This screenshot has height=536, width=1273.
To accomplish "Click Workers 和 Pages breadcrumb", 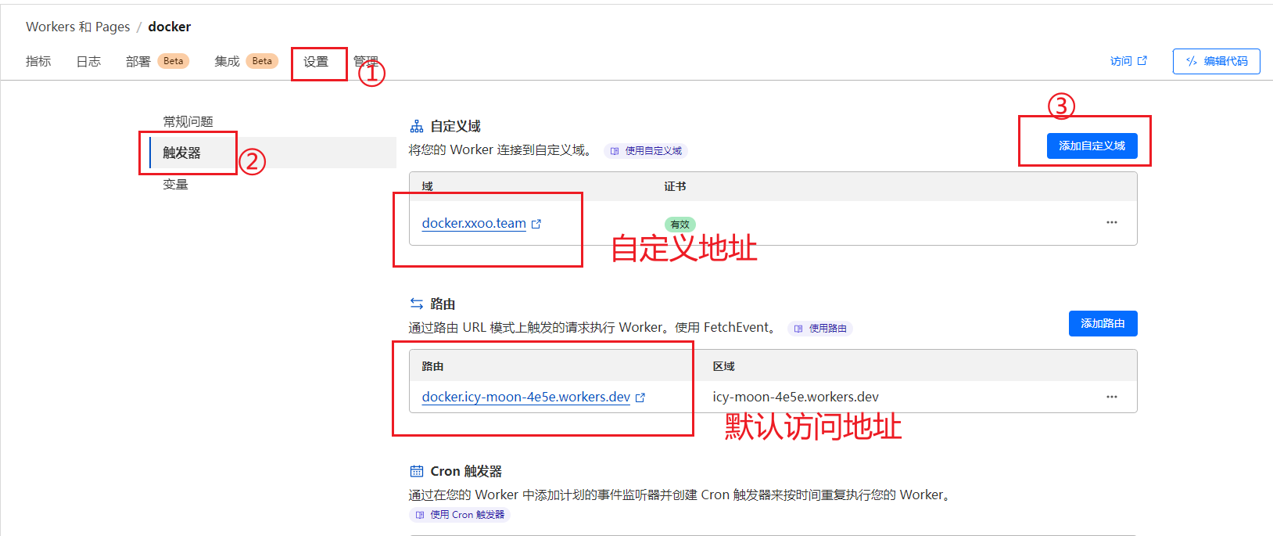I will tap(77, 27).
